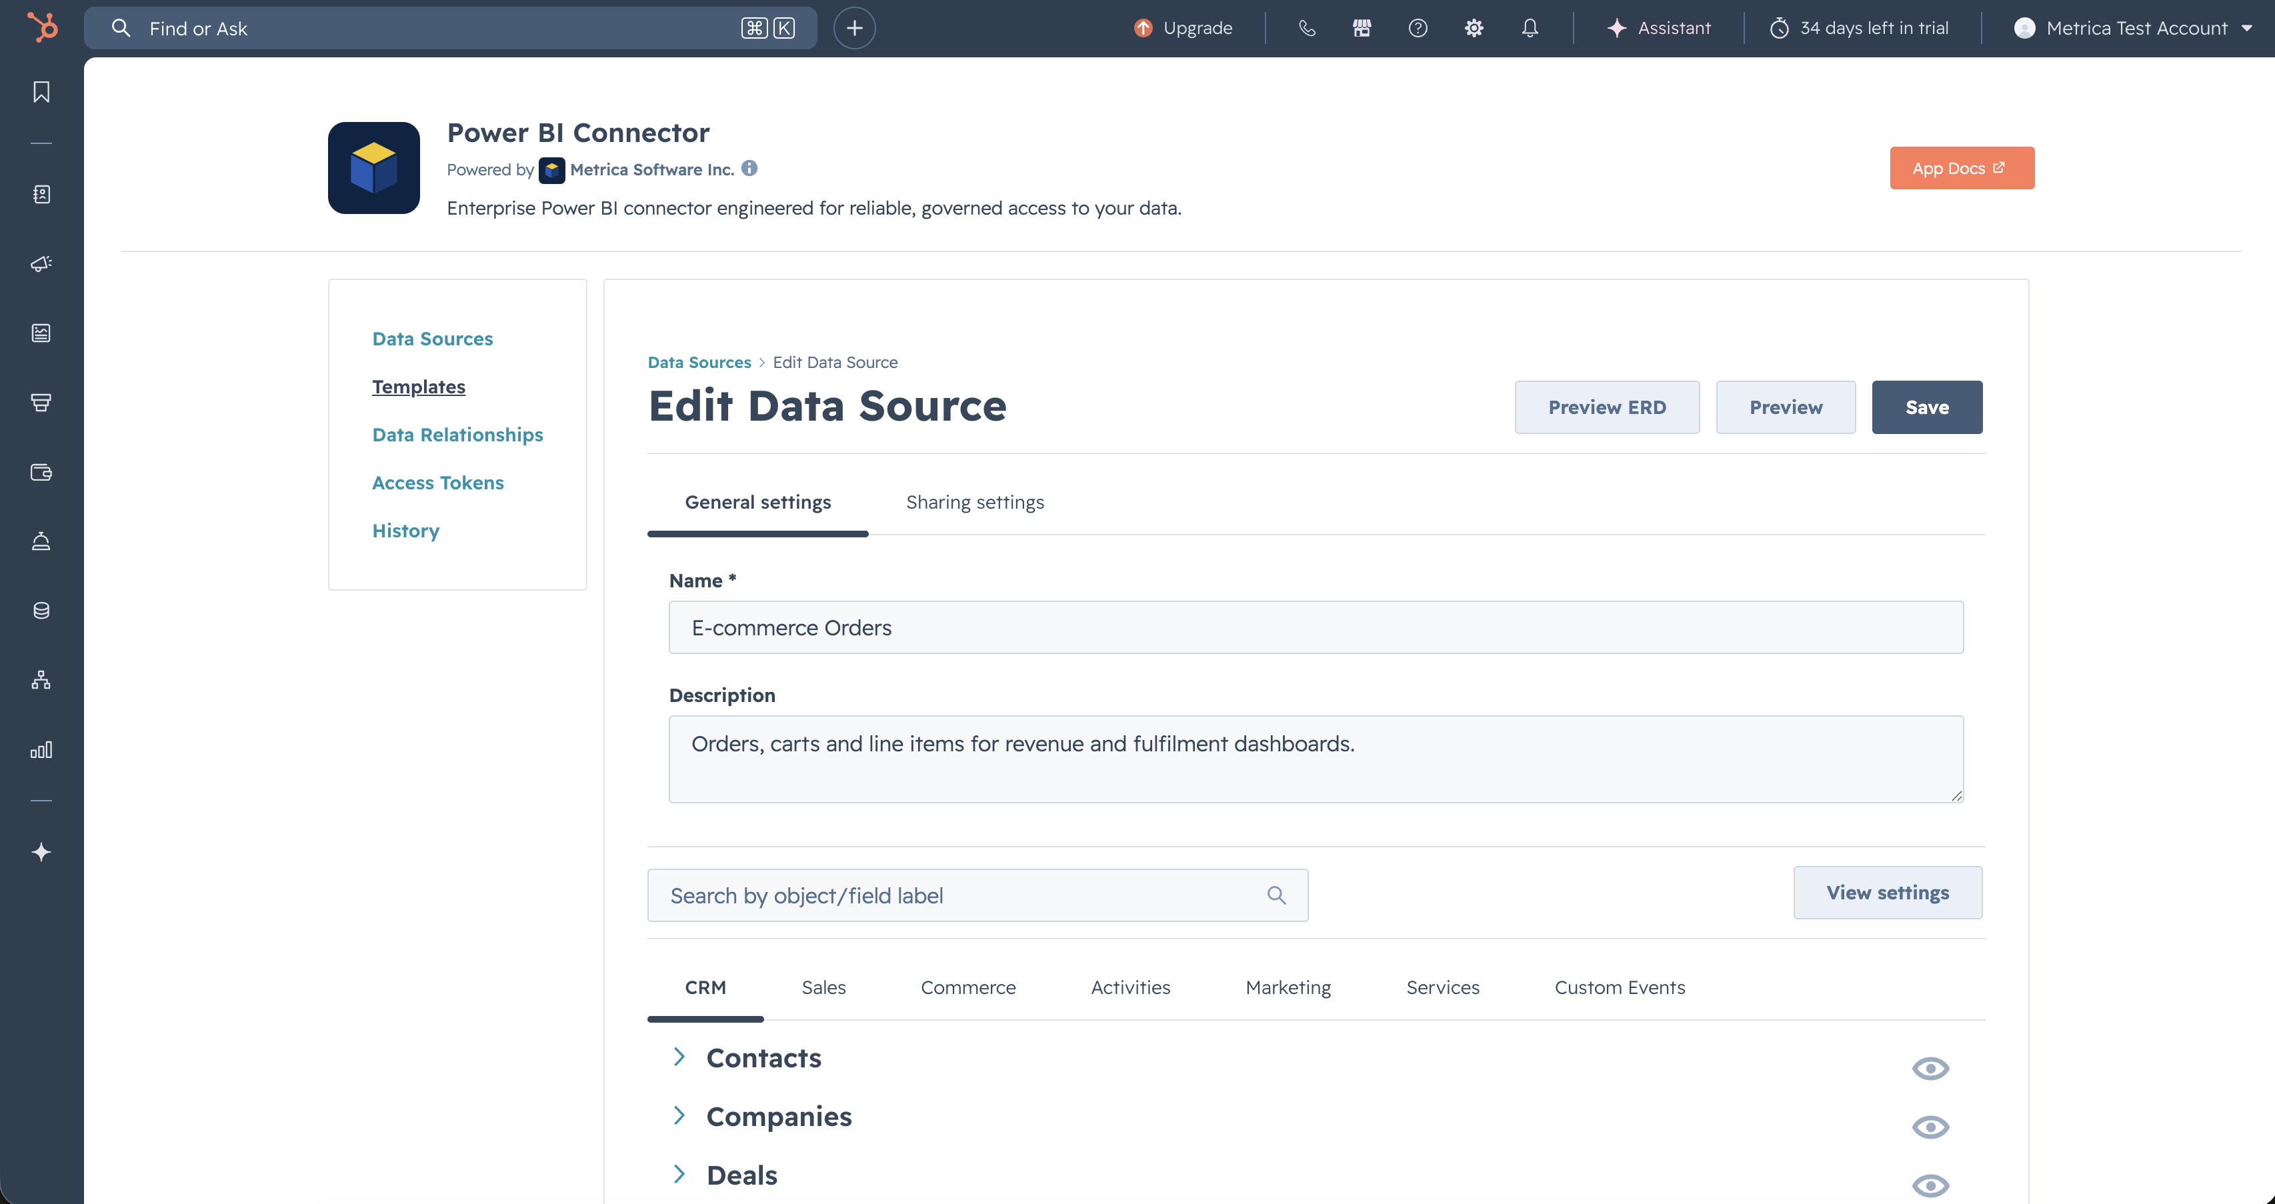Go to Data Sources in side menu
The width and height of the screenshot is (2275, 1204).
433,338
